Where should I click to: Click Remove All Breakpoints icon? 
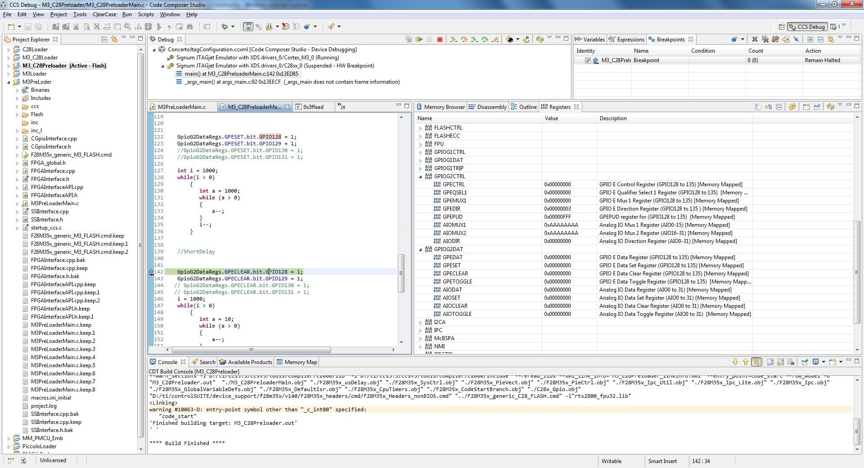(765, 40)
